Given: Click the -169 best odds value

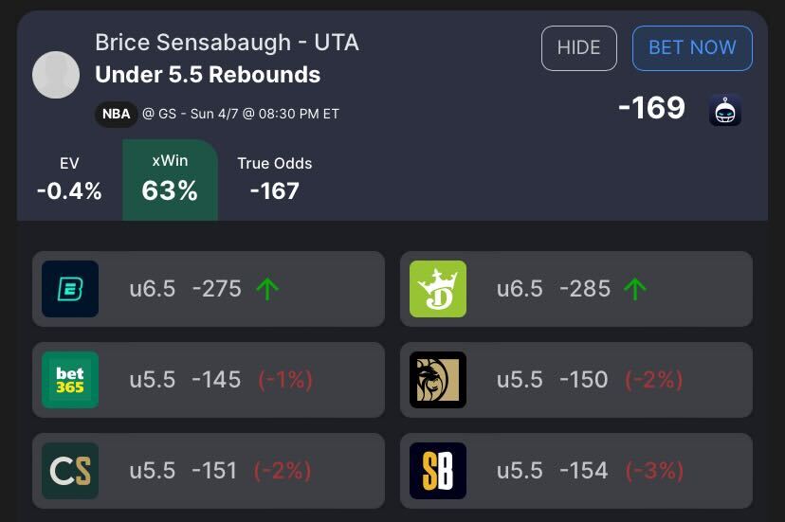Looking at the screenshot, I should coord(651,108).
